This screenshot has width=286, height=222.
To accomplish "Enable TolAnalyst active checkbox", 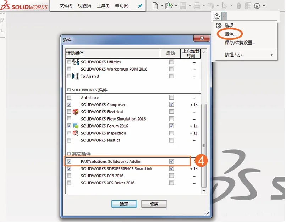I will click(69, 76).
